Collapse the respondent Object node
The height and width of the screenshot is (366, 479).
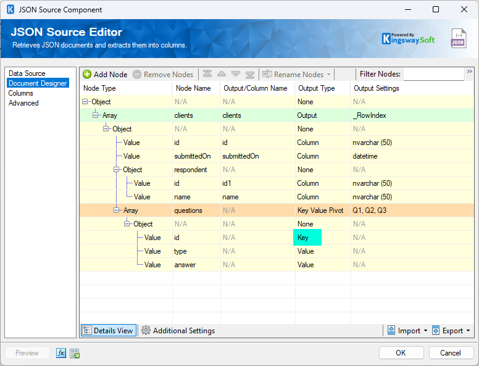pos(117,169)
